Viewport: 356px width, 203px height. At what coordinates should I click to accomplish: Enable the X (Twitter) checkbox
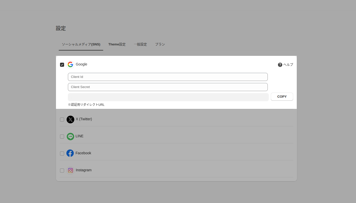(62, 120)
